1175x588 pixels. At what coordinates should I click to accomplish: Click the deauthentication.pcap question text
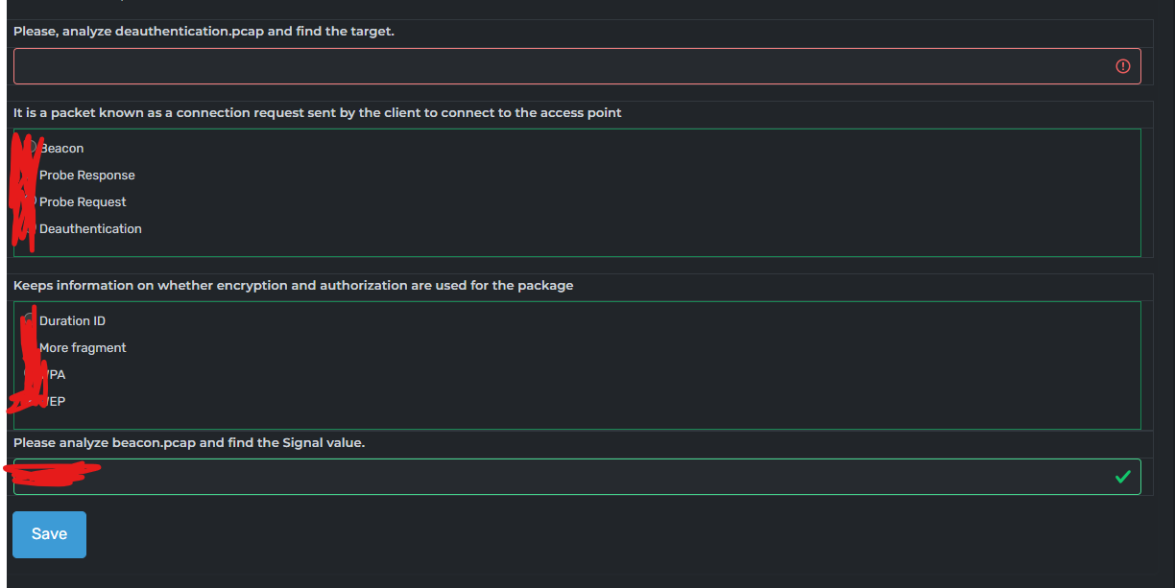pyautogui.click(x=204, y=32)
